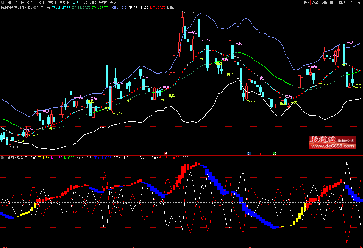
Task: Switch to 周线 weekly chart
Action: coord(84,2)
